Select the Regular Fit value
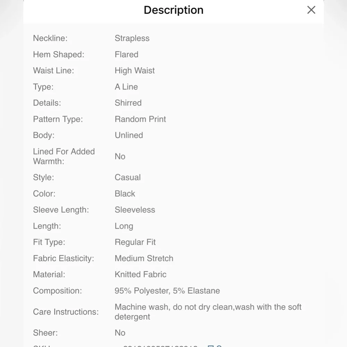This screenshot has height=347, width=347. (135, 242)
